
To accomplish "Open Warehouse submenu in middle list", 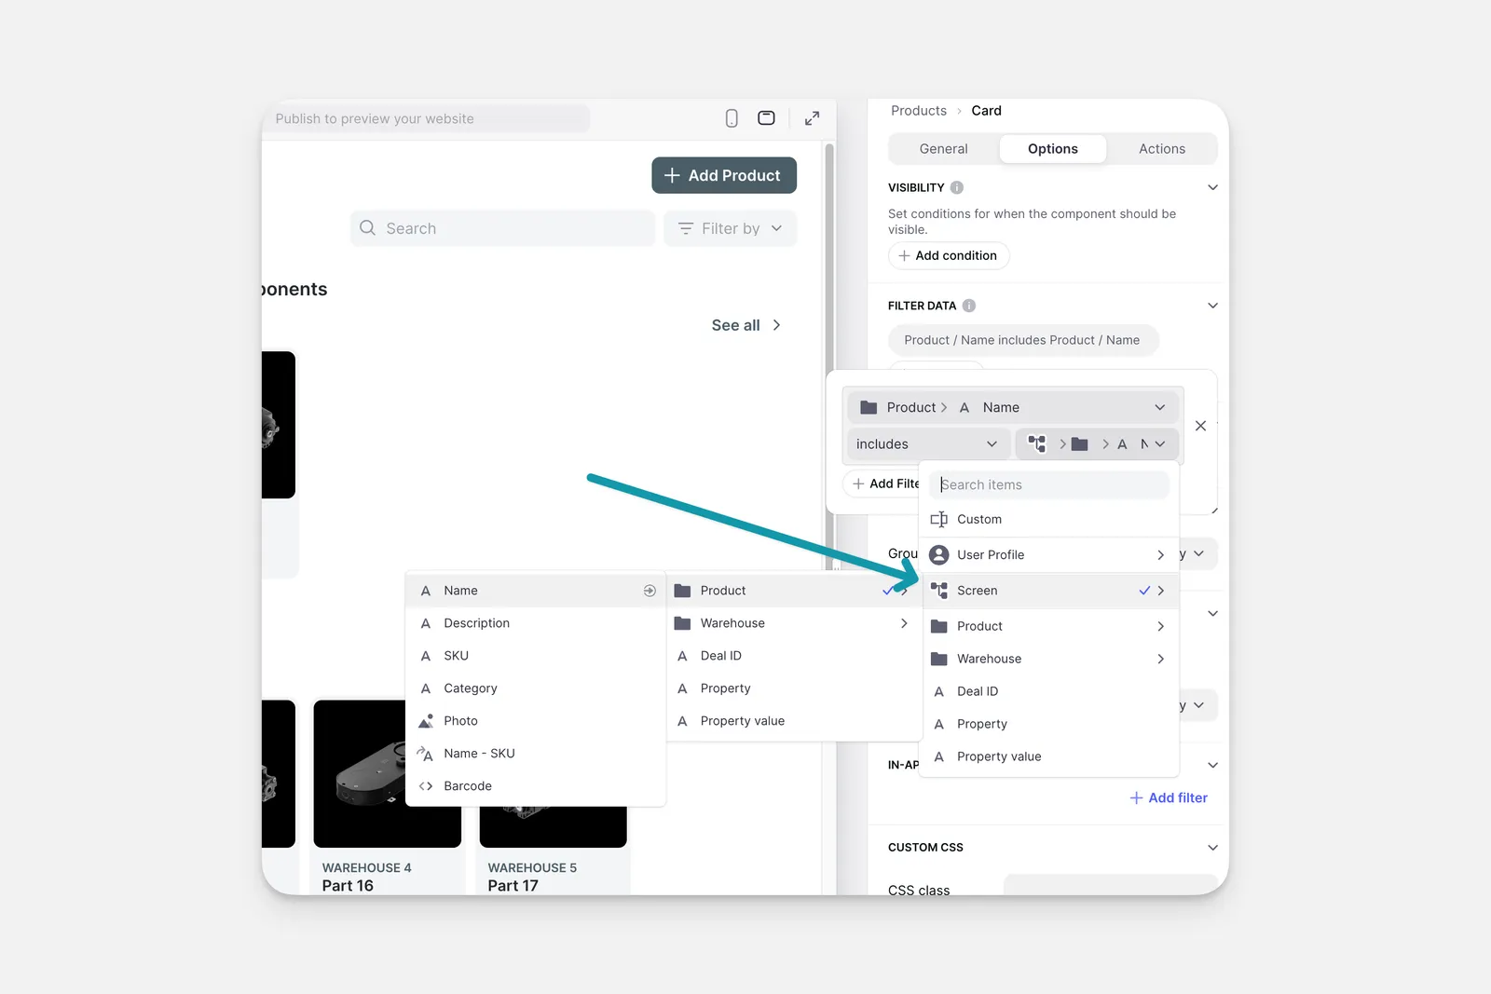I will (x=793, y=623).
